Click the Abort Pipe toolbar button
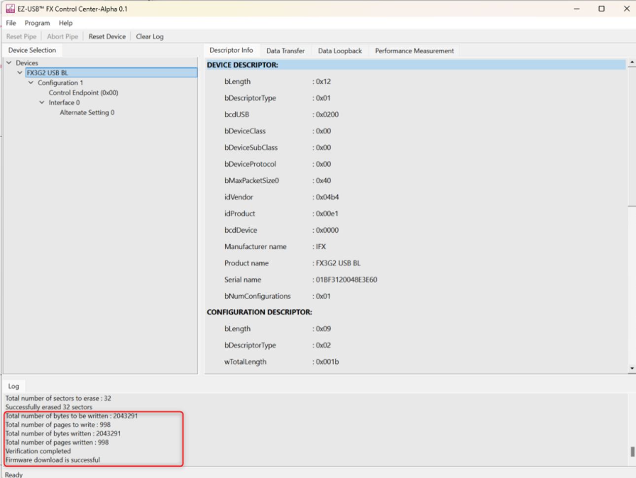This screenshot has height=478, width=636. 63,36
